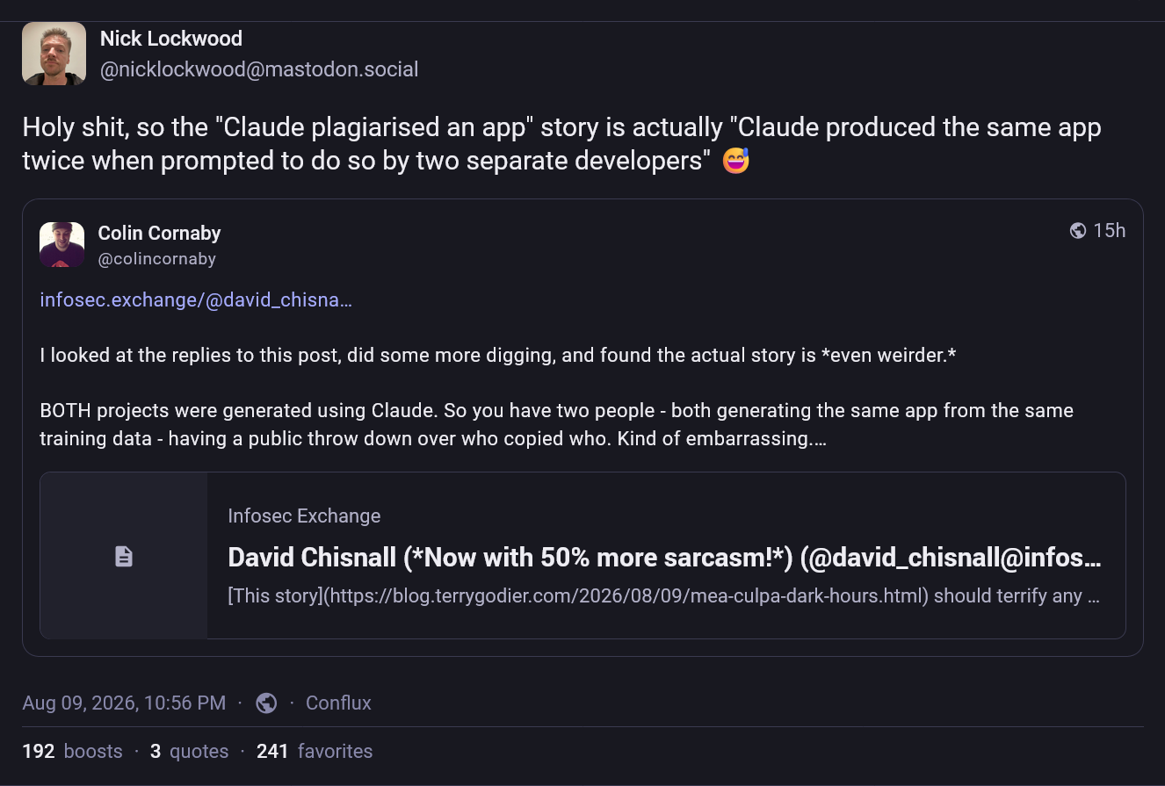View the 192 boosts list

[72, 751]
